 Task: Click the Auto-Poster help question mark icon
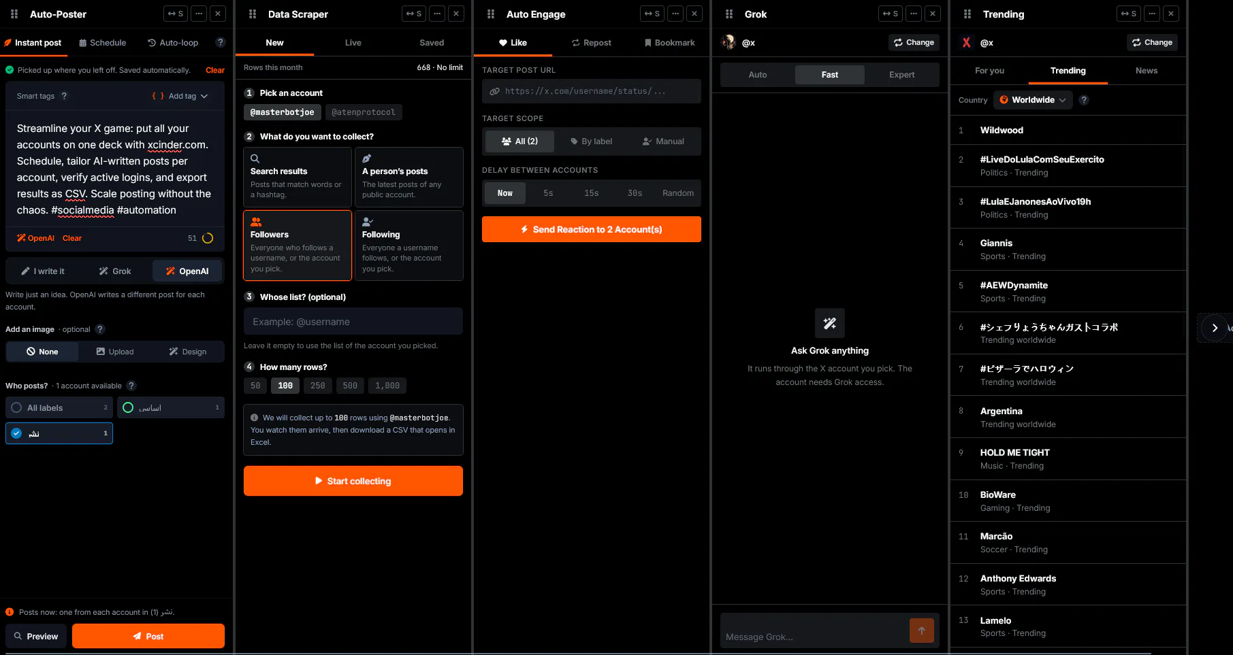click(x=220, y=42)
